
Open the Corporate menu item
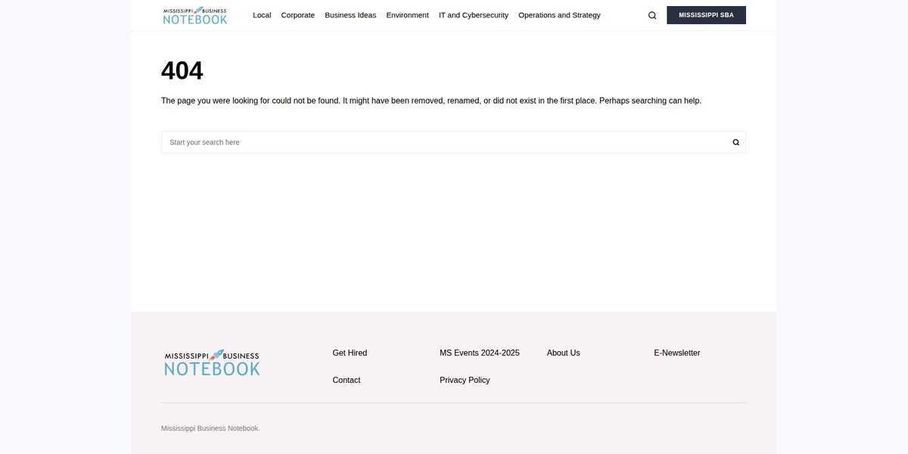click(x=298, y=15)
